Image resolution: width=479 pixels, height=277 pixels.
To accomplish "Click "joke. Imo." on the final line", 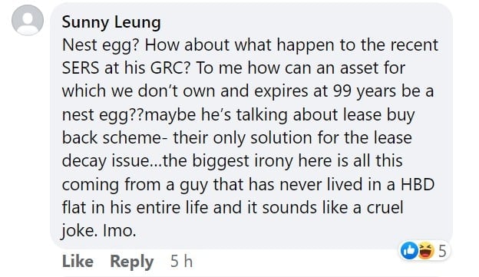I will (99, 231).
